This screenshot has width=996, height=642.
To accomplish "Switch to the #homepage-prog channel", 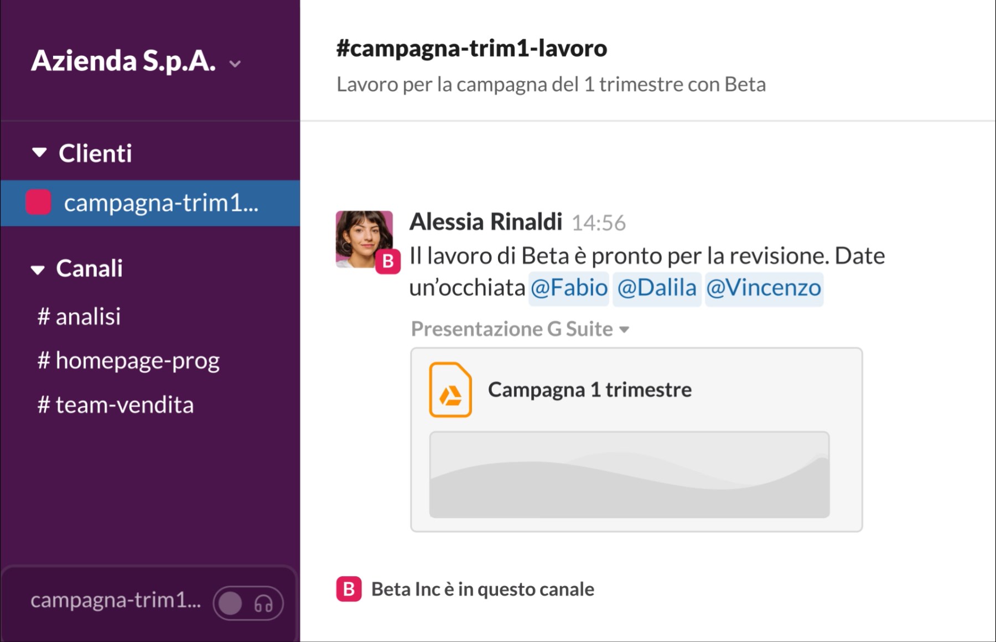I will point(128,361).
